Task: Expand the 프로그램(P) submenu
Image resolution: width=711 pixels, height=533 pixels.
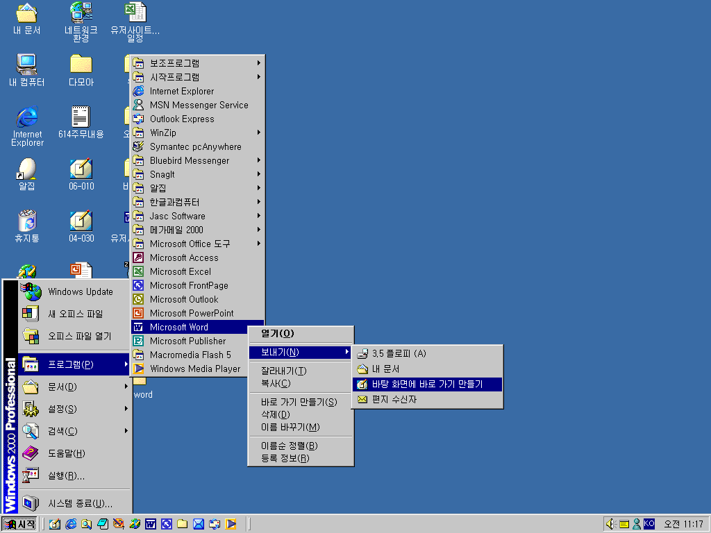Action: point(74,364)
